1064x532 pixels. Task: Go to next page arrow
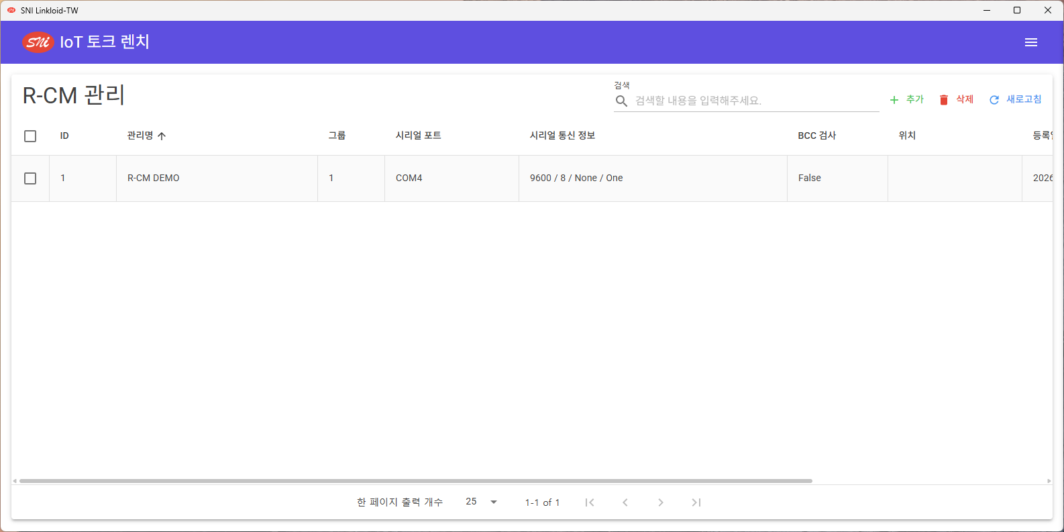[661, 502]
